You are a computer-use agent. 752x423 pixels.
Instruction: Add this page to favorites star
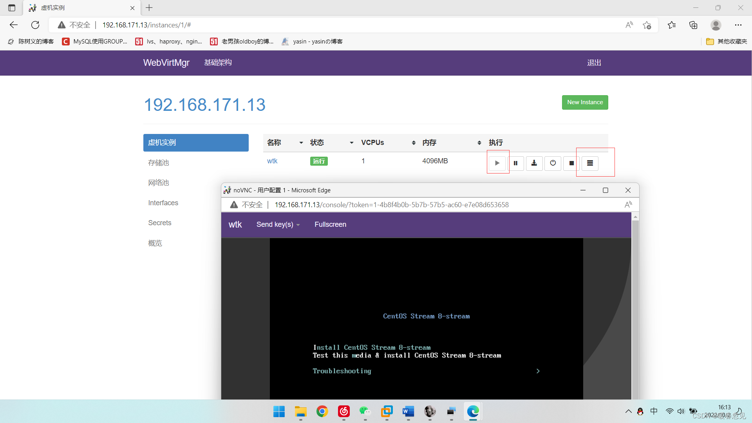click(647, 25)
